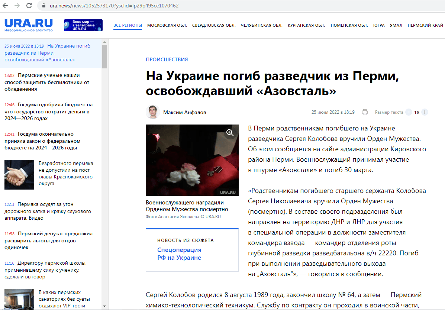
Task: Open ЧЕЛЯБИНСКАЯ ОБЛ. region tab
Action: coord(262,25)
